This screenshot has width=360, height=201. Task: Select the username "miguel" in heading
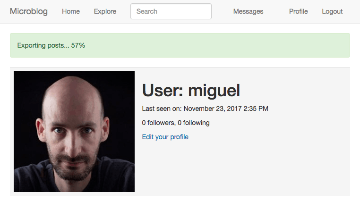pos(214,90)
